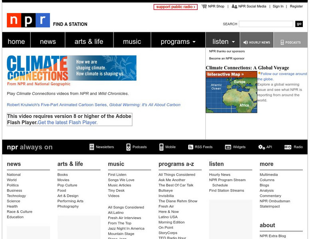Open the NPR Extra Blog link
This screenshot has height=239, width=310.
click(x=272, y=236)
